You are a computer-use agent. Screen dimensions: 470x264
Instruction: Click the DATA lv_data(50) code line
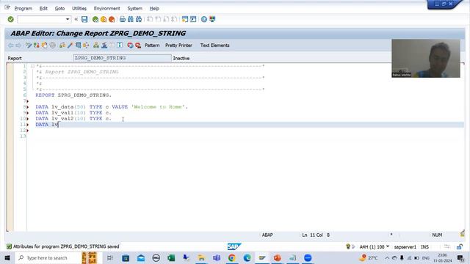(112, 107)
